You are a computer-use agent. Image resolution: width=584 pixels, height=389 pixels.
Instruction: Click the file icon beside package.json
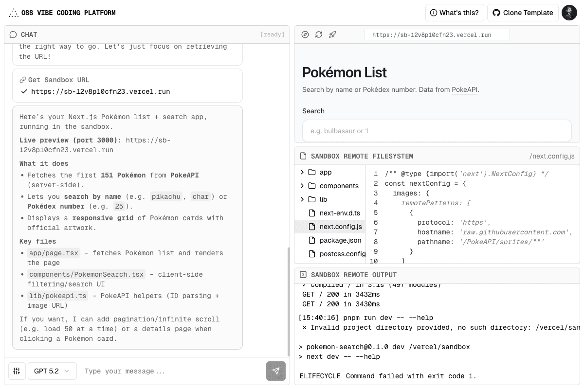tap(312, 240)
